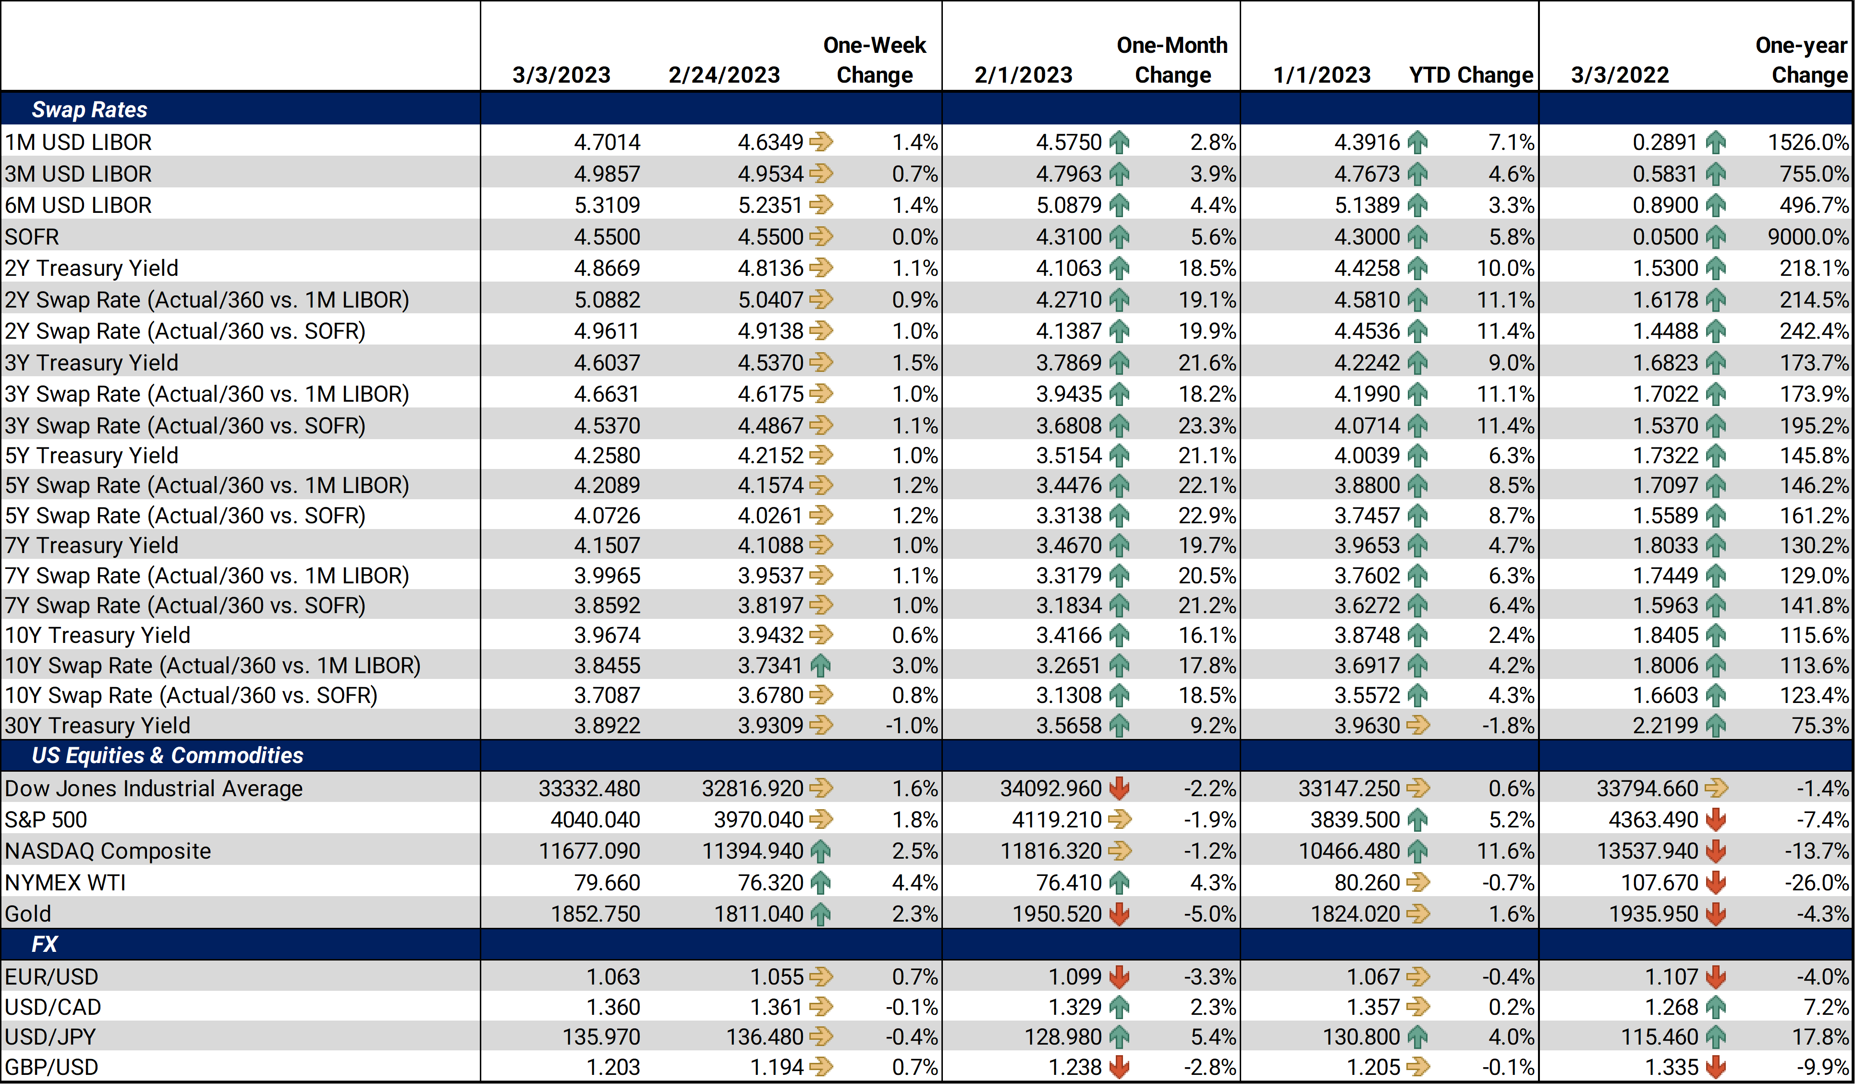The width and height of the screenshot is (1855, 1084).
Task: Select the USD/JPY row label
Action: pos(50,1037)
